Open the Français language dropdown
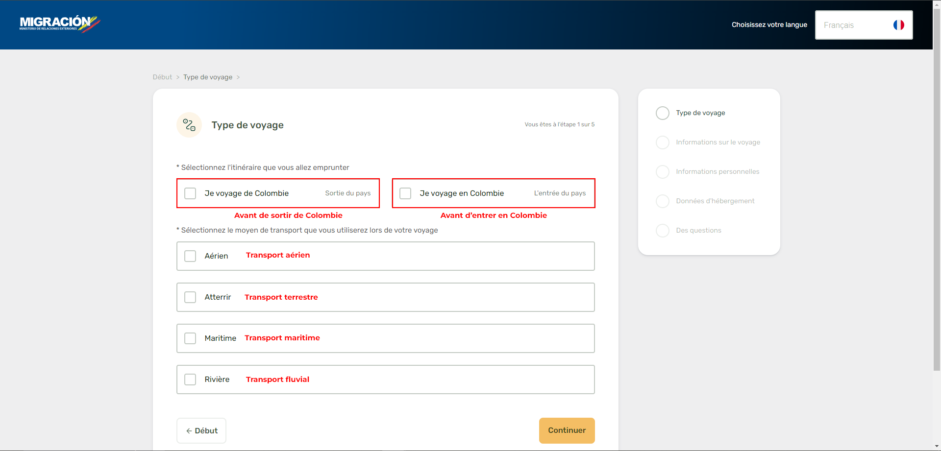 point(863,25)
